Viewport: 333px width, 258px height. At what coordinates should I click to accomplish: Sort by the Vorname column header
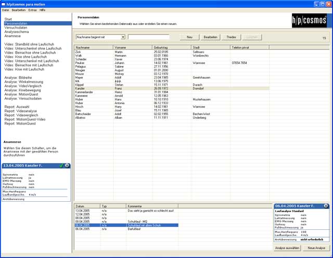click(133, 47)
